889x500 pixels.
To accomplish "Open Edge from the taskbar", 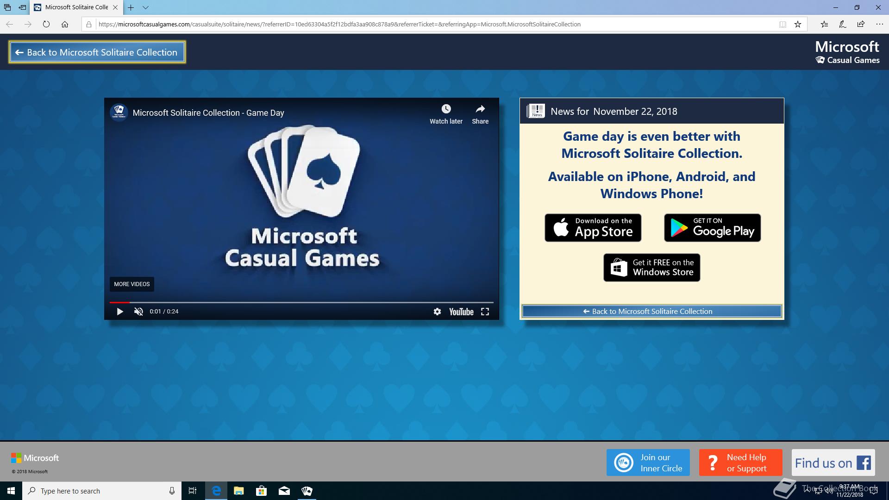I will [216, 491].
